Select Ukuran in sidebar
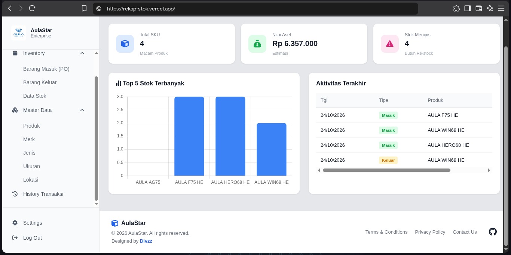 (31, 166)
